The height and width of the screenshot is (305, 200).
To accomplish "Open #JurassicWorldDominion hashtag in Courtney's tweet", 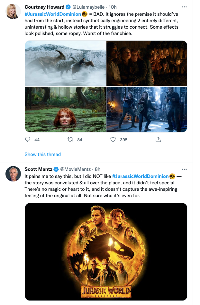I will [53, 14].
